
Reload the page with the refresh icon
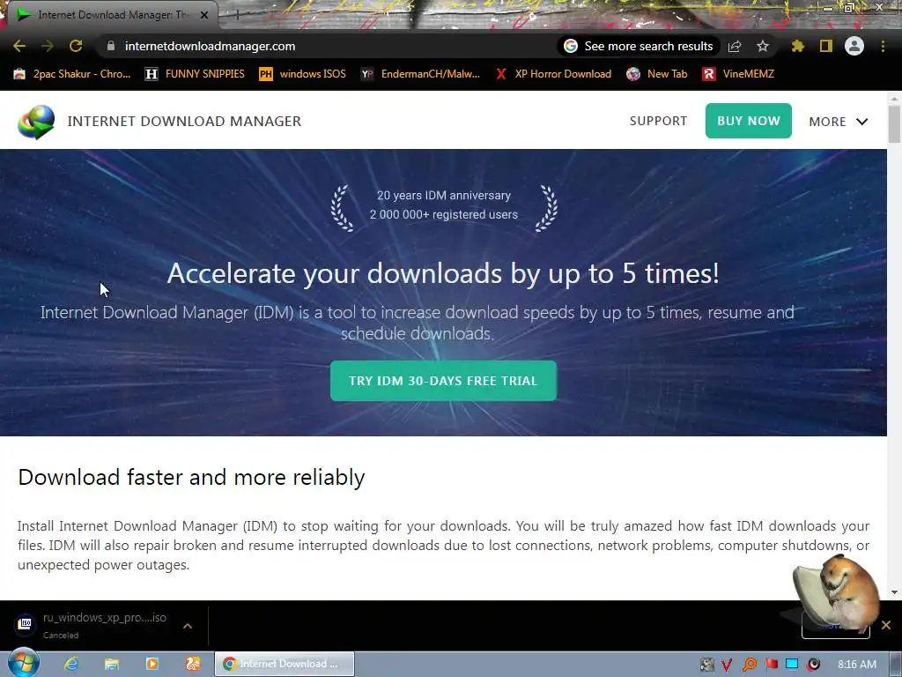[x=76, y=46]
